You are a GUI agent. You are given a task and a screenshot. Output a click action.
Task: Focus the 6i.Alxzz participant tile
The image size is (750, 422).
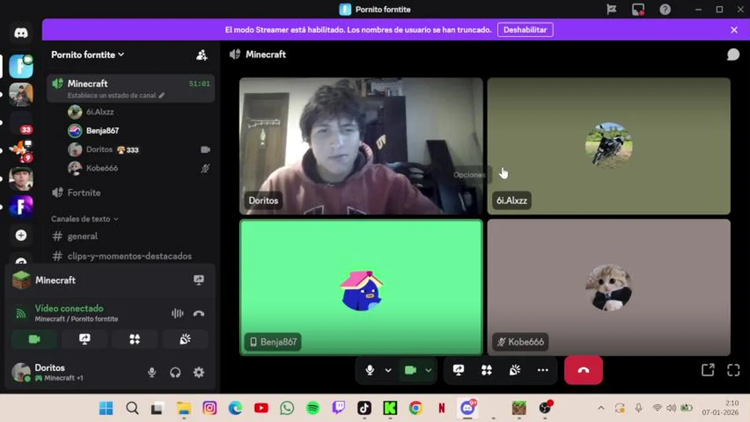pyautogui.click(x=609, y=146)
